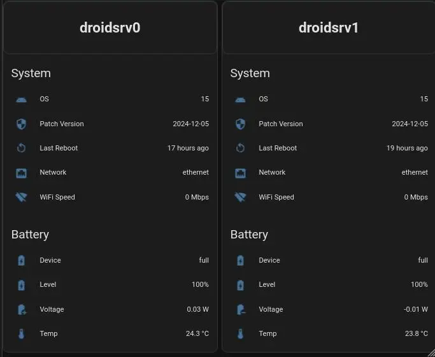This screenshot has height=357, width=435.
Task: Select the Voltage label in droidsrv0
Action: tap(52, 309)
